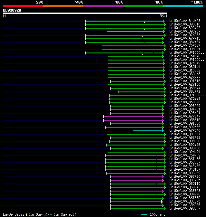Open hit UniRef100_B9GY97

point(185,28)
